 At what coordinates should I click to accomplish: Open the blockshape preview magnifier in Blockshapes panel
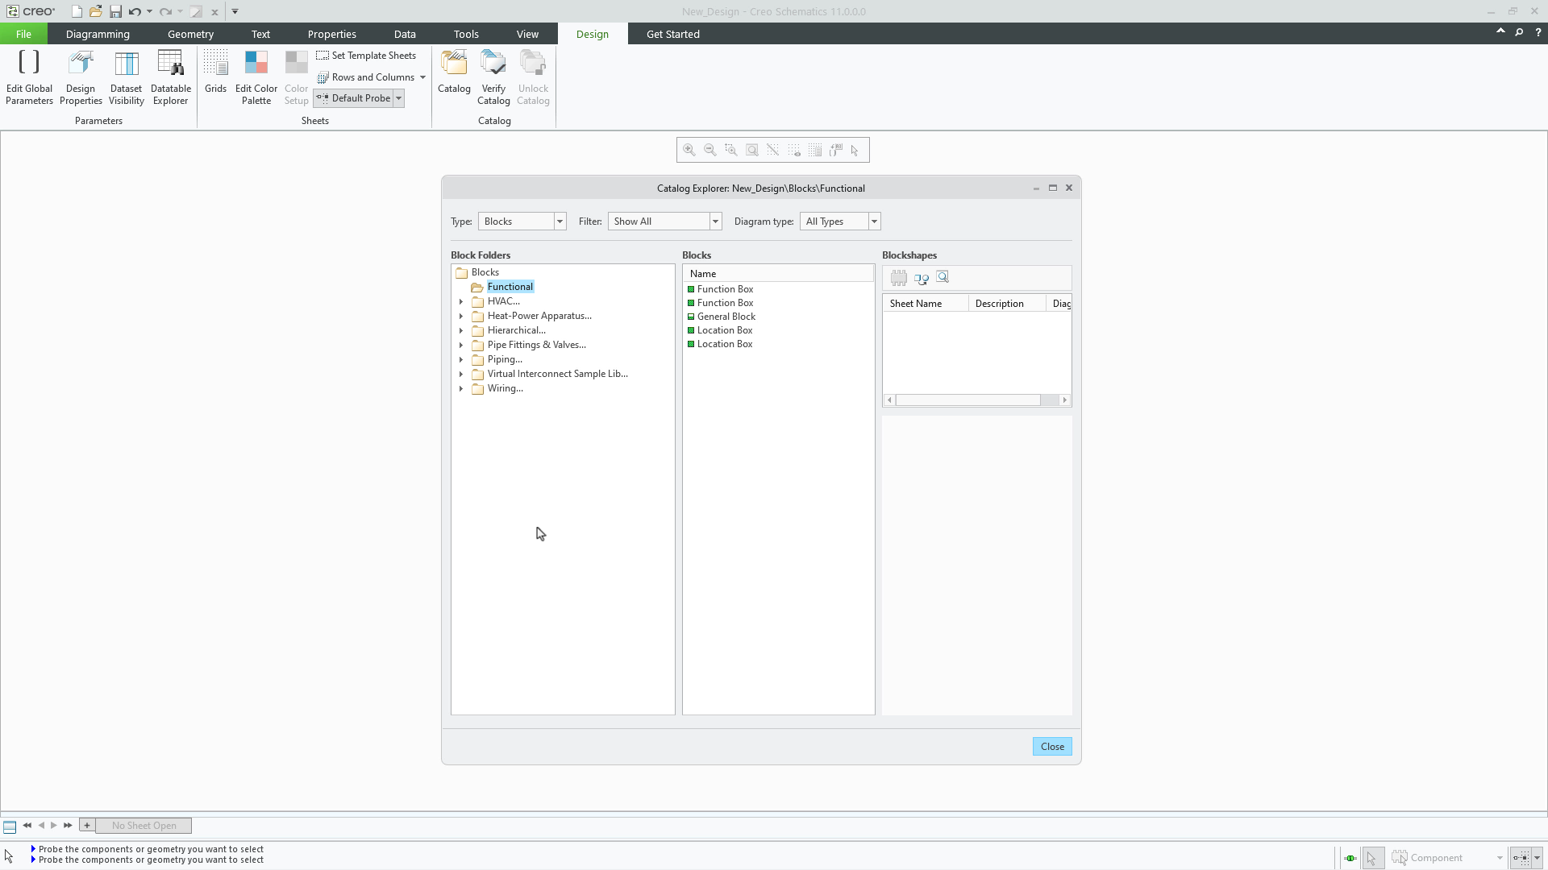point(943,277)
